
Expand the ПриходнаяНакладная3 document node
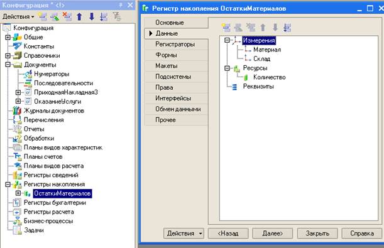[18, 92]
